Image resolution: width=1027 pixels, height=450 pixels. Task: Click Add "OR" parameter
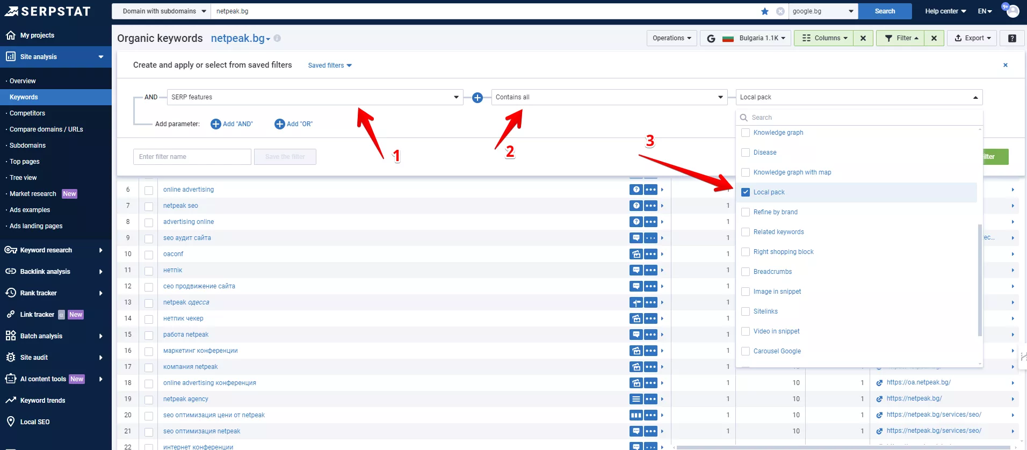[293, 124]
